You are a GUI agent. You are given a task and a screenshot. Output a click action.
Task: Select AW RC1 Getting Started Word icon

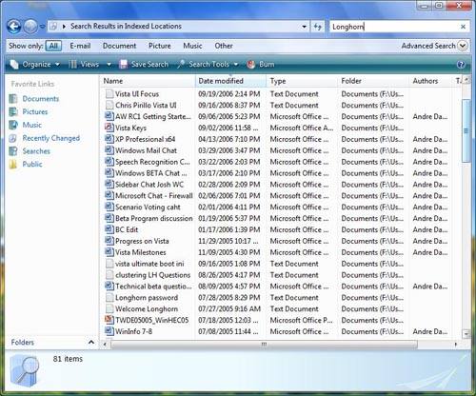point(109,116)
